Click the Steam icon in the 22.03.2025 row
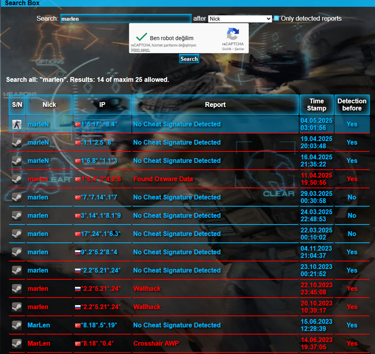This screenshot has height=354, width=375. [17, 234]
